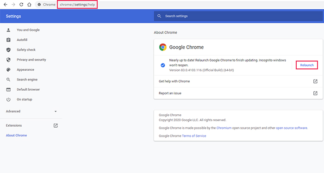The image size is (324, 173).
Task: Click the magnifier icon in Search settings
Action: point(159,16)
